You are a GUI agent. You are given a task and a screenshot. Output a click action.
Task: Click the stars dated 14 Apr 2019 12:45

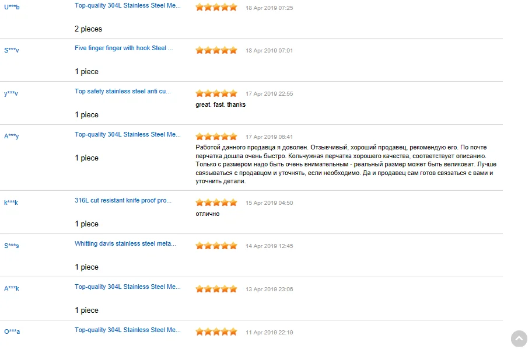coord(216,246)
